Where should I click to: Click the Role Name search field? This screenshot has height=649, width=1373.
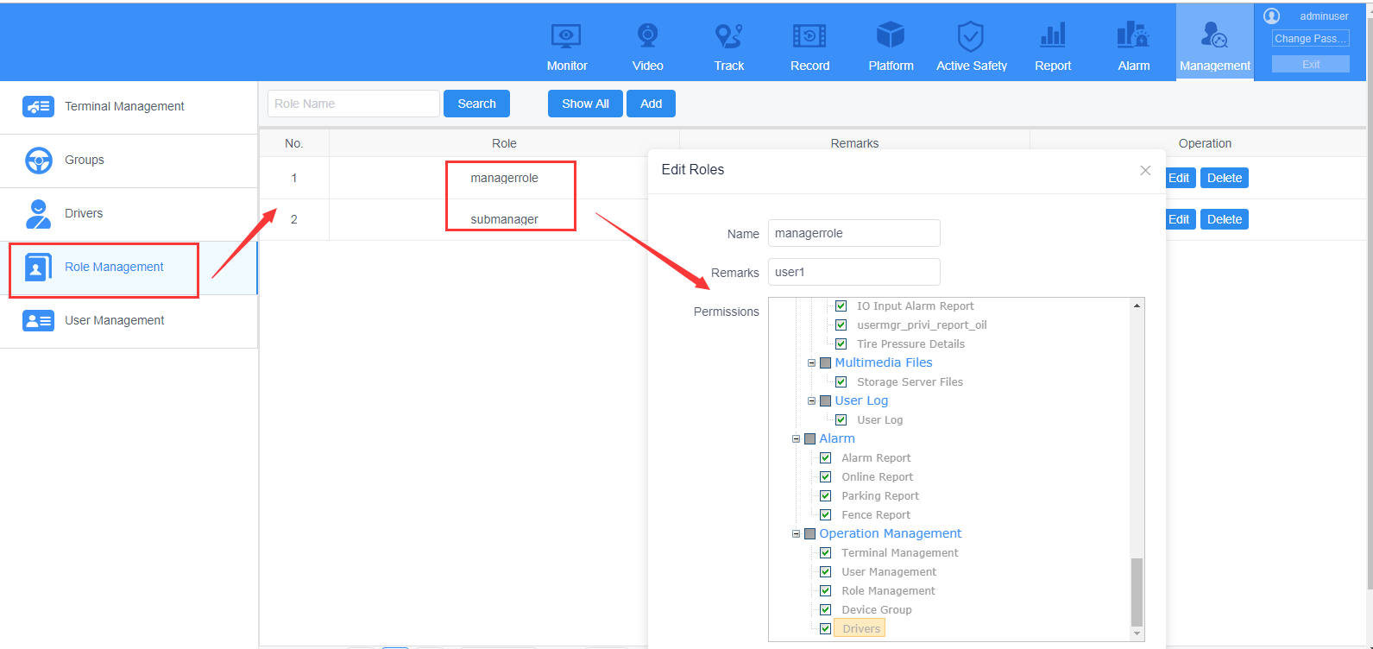(354, 104)
